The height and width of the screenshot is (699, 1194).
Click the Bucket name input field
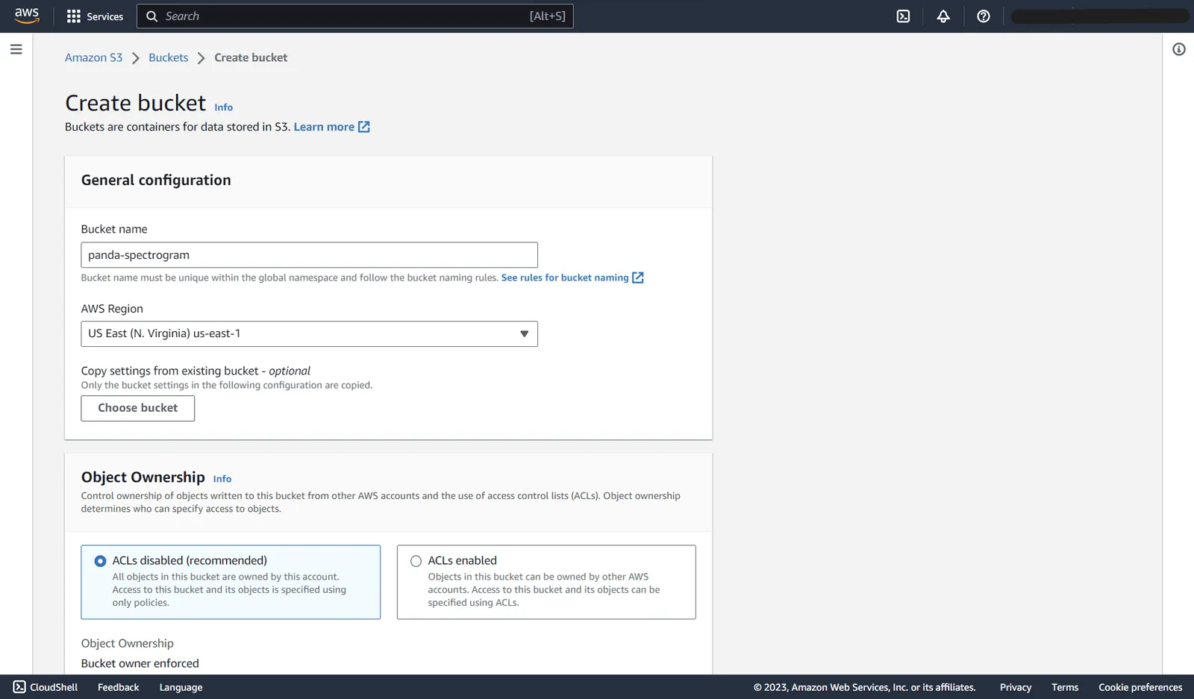(x=309, y=255)
